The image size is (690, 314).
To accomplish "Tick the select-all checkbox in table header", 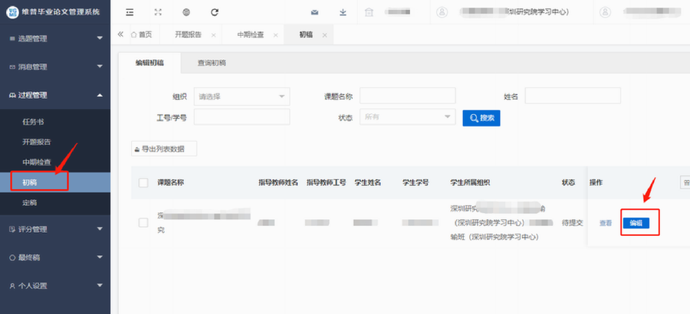I will (143, 182).
